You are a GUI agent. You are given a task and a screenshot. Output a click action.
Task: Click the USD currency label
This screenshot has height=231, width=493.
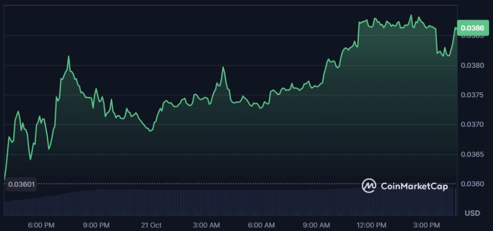coord(473,213)
